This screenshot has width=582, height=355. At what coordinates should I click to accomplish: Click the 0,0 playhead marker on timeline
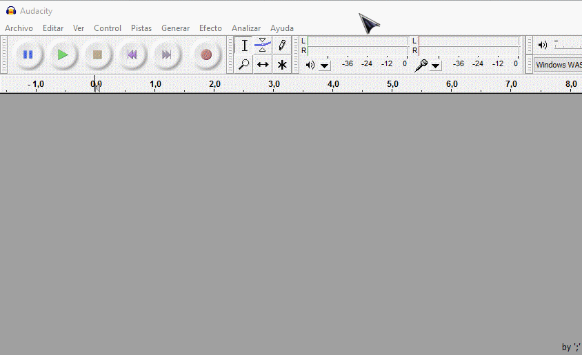(x=96, y=85)
